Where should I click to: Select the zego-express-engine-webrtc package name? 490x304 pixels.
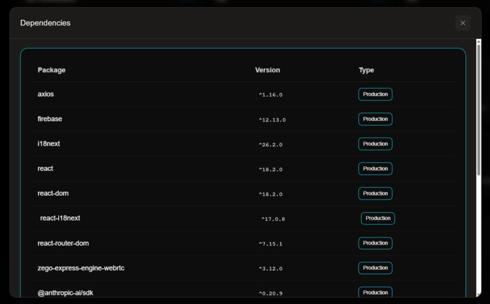pyautogui.click(x=81, y=268)
